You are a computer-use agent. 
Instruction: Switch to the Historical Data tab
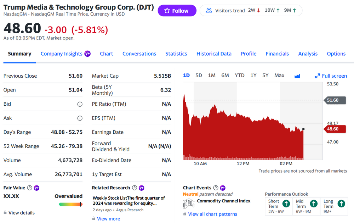[214, 54]
